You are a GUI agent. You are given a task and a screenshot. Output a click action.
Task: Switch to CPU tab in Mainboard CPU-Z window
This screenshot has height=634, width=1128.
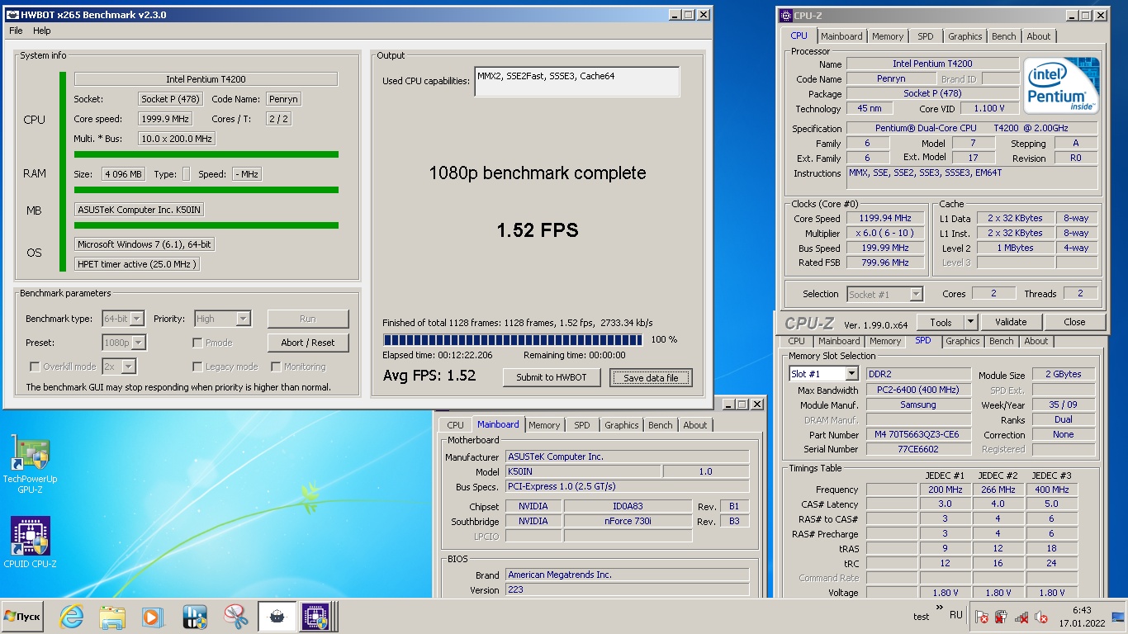point(456,425)
